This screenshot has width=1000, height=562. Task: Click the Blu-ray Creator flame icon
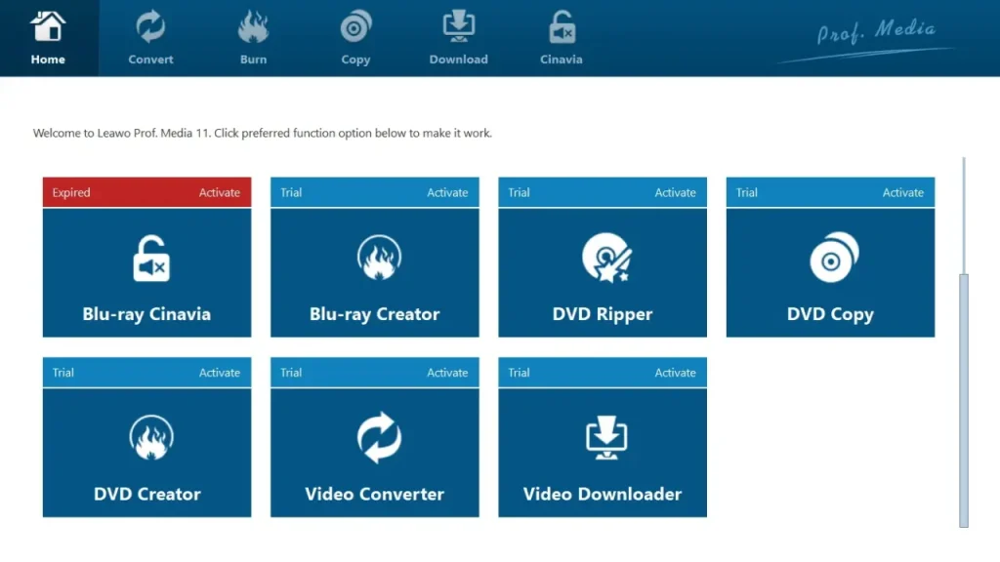pos(379,258)
